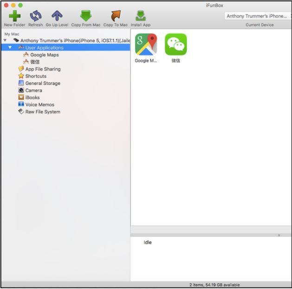Open App File Sharing in sidebar
Viewport: 292px width, 289px height.
pos(43,69)
